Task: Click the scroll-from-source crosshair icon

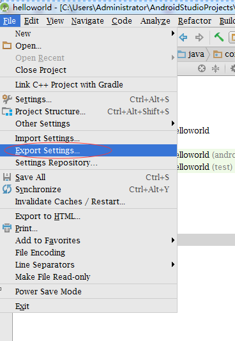Action: coord(202,68)
